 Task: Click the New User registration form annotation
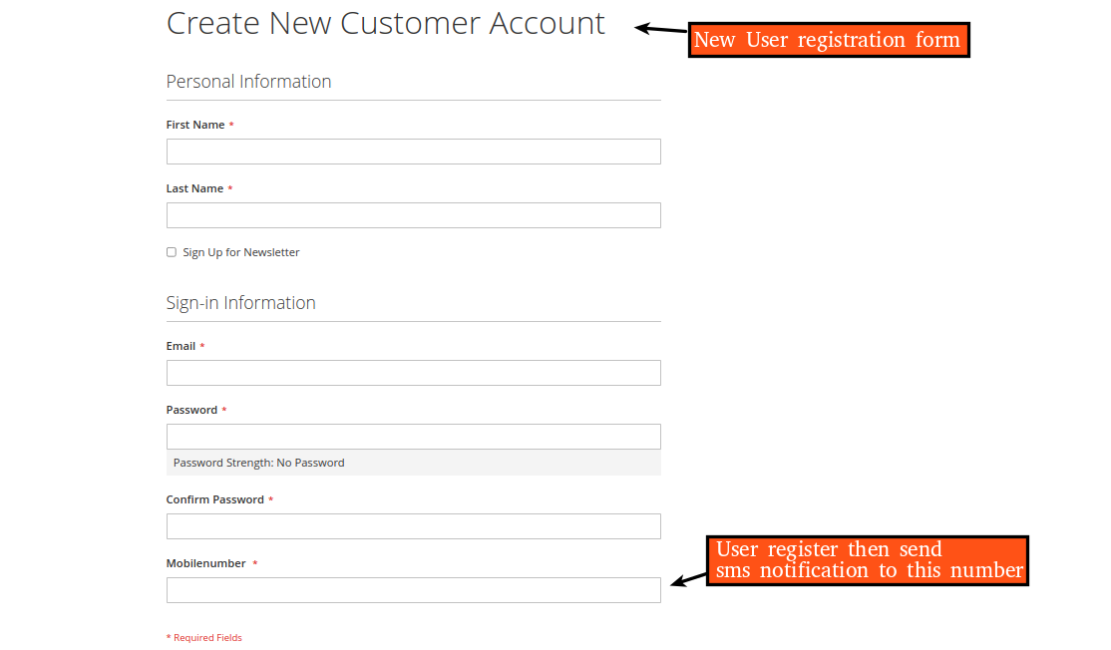[829, 40]
